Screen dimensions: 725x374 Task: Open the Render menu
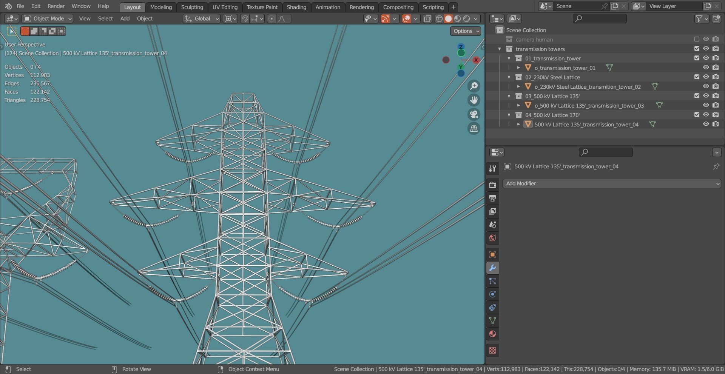click(56, 6)
